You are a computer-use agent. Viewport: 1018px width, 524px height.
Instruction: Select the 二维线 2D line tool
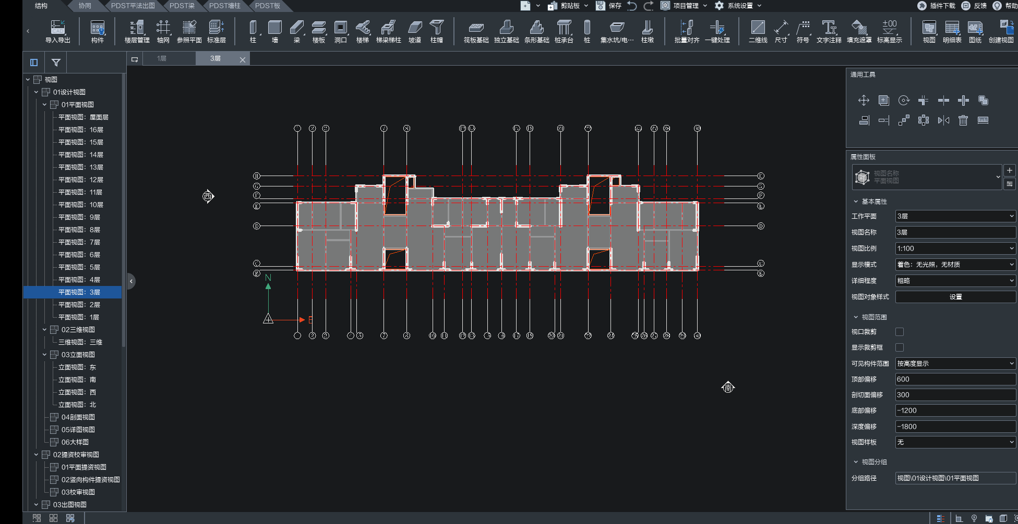(x=758, y=31)
